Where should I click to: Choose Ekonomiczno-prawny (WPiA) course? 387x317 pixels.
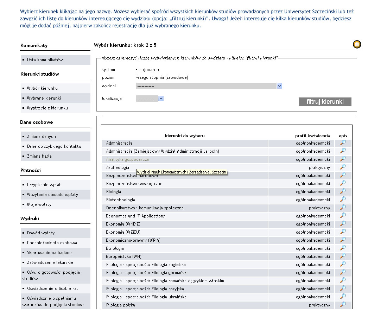[x=133, y=240]
